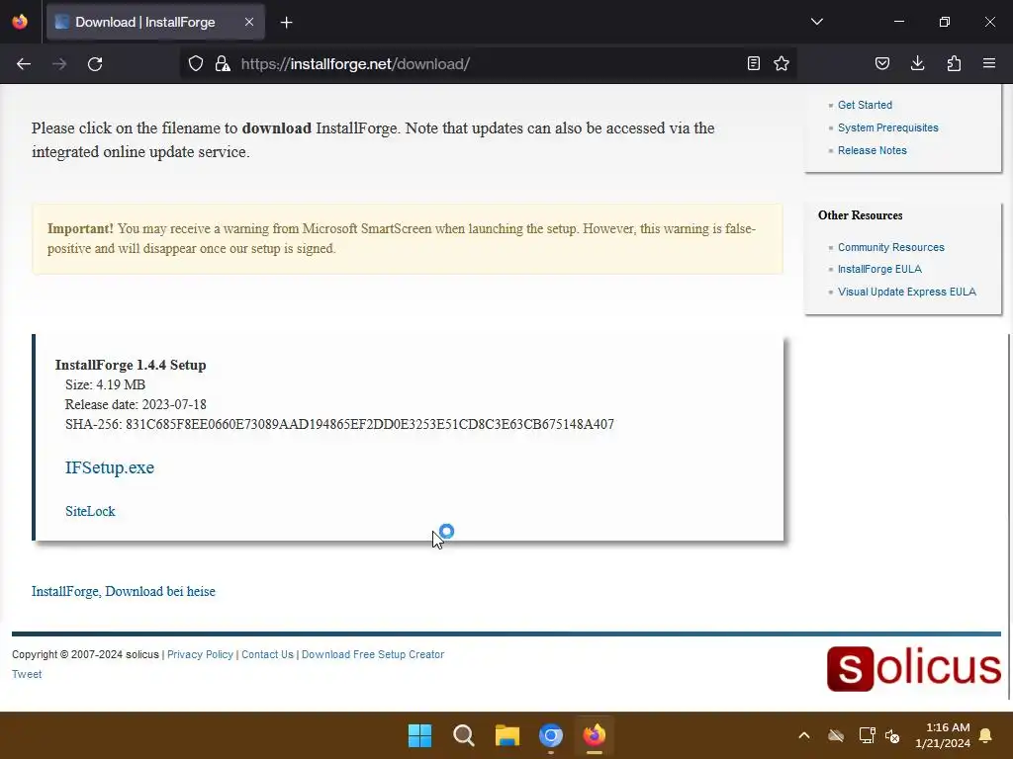Open notifications bell icon
The width and height of the screenshot is (1013, 759).
click(x=986, y=735)
